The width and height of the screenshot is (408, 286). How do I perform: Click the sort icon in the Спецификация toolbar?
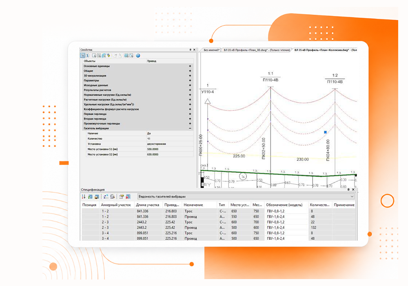[84, 197]
